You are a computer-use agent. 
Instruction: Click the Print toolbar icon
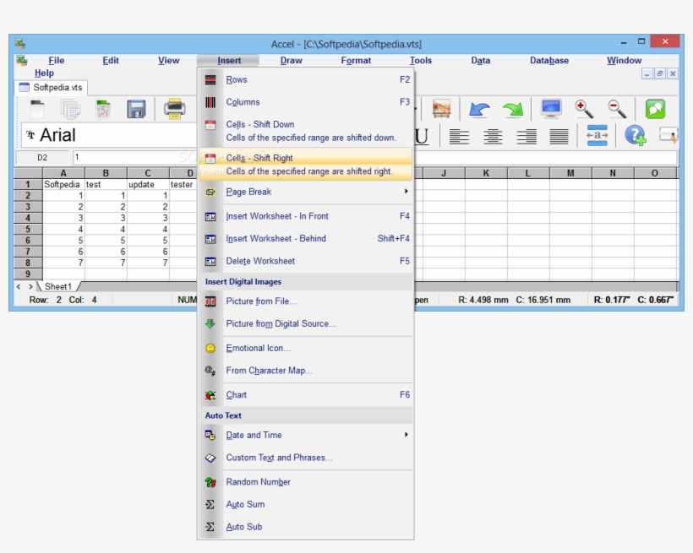pos(174,109)
